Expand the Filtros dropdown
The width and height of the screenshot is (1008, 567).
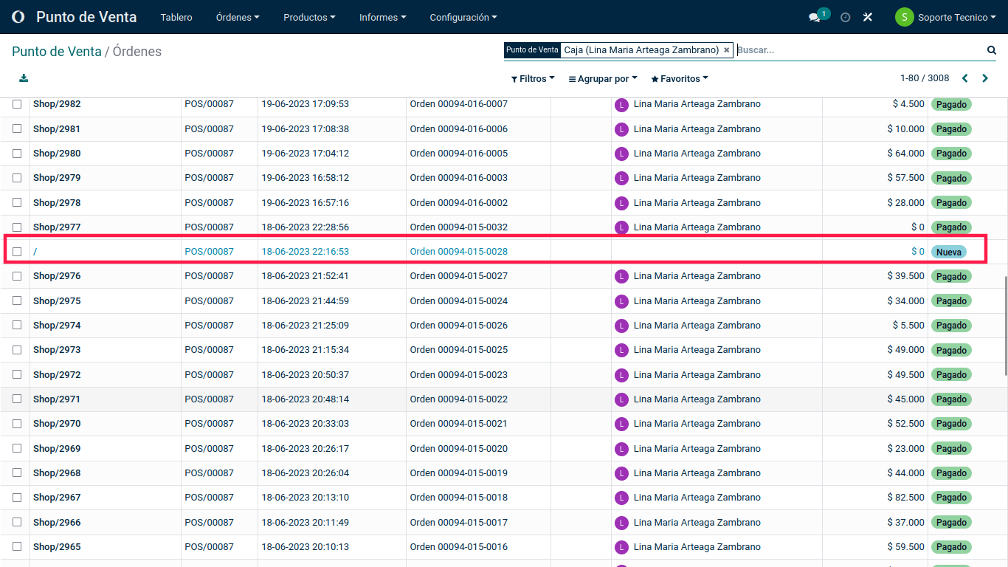tap(533, 79)
